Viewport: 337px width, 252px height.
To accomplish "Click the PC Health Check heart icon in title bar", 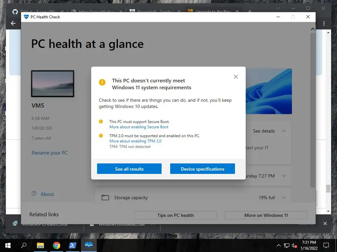I will [26, 17].
